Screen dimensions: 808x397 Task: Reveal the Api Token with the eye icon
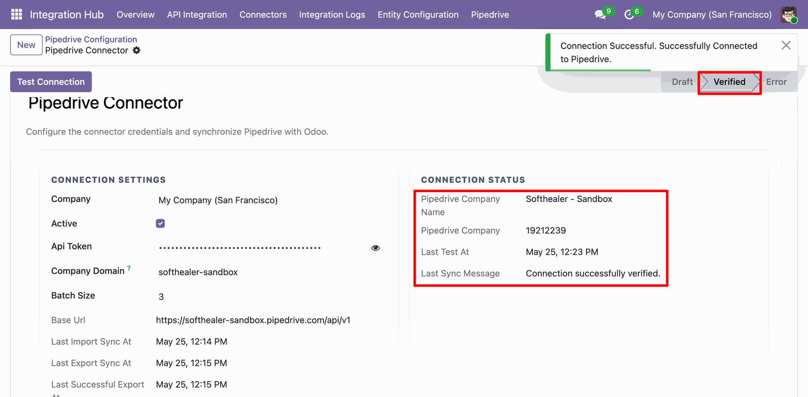375,248
